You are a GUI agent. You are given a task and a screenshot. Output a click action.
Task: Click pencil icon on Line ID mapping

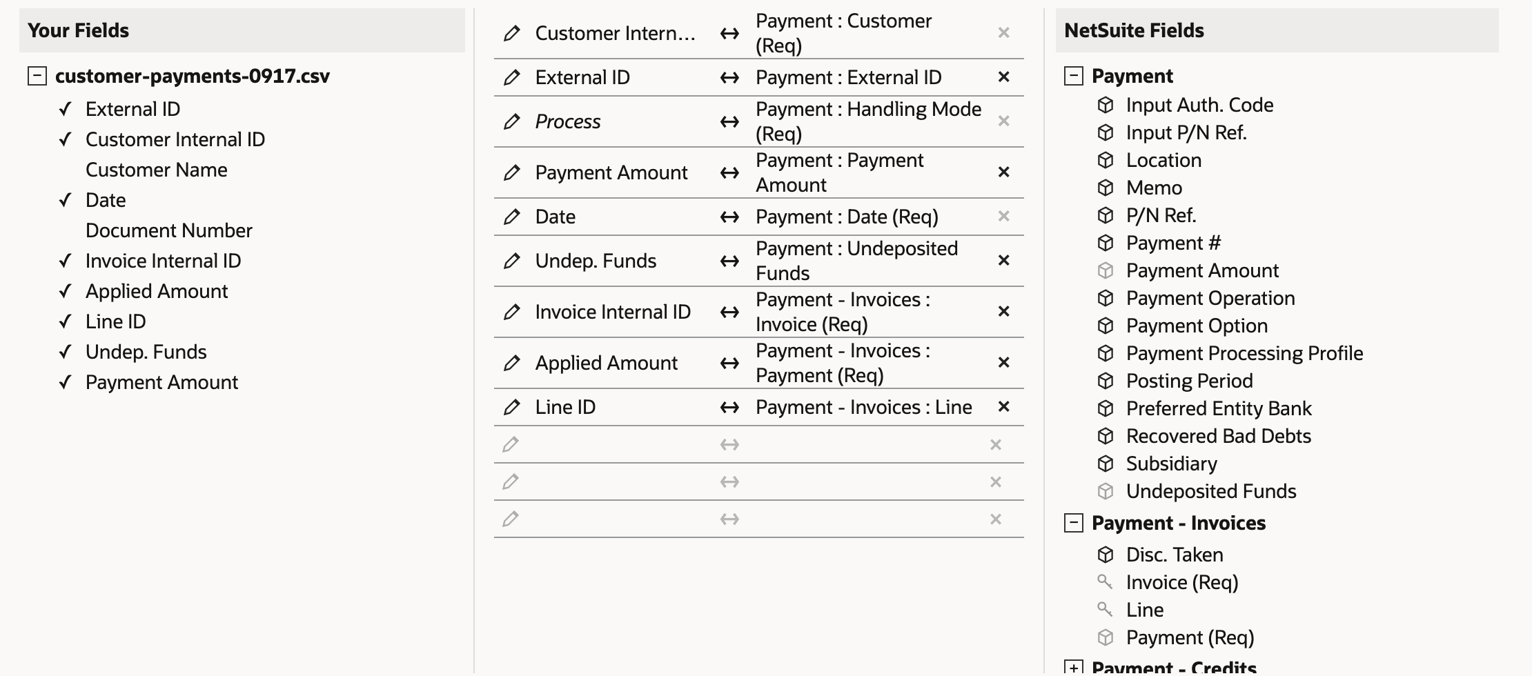coord(511,407)
